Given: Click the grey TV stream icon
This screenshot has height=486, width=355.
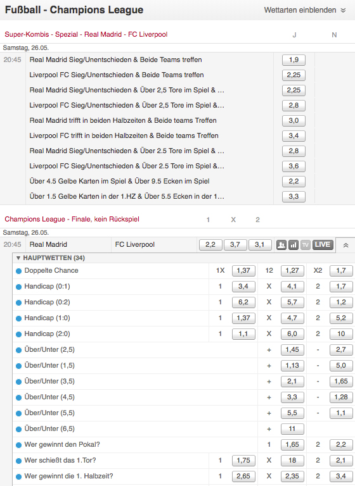Looking at the screenshot, I should tap(306, 245).
